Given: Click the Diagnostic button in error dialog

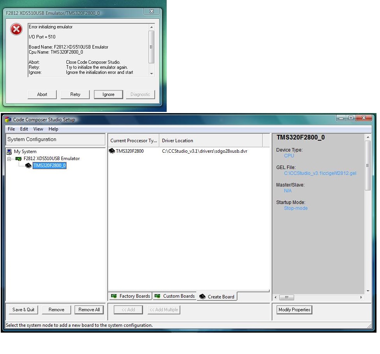Looking at the screenshot, I should point(140,94).
